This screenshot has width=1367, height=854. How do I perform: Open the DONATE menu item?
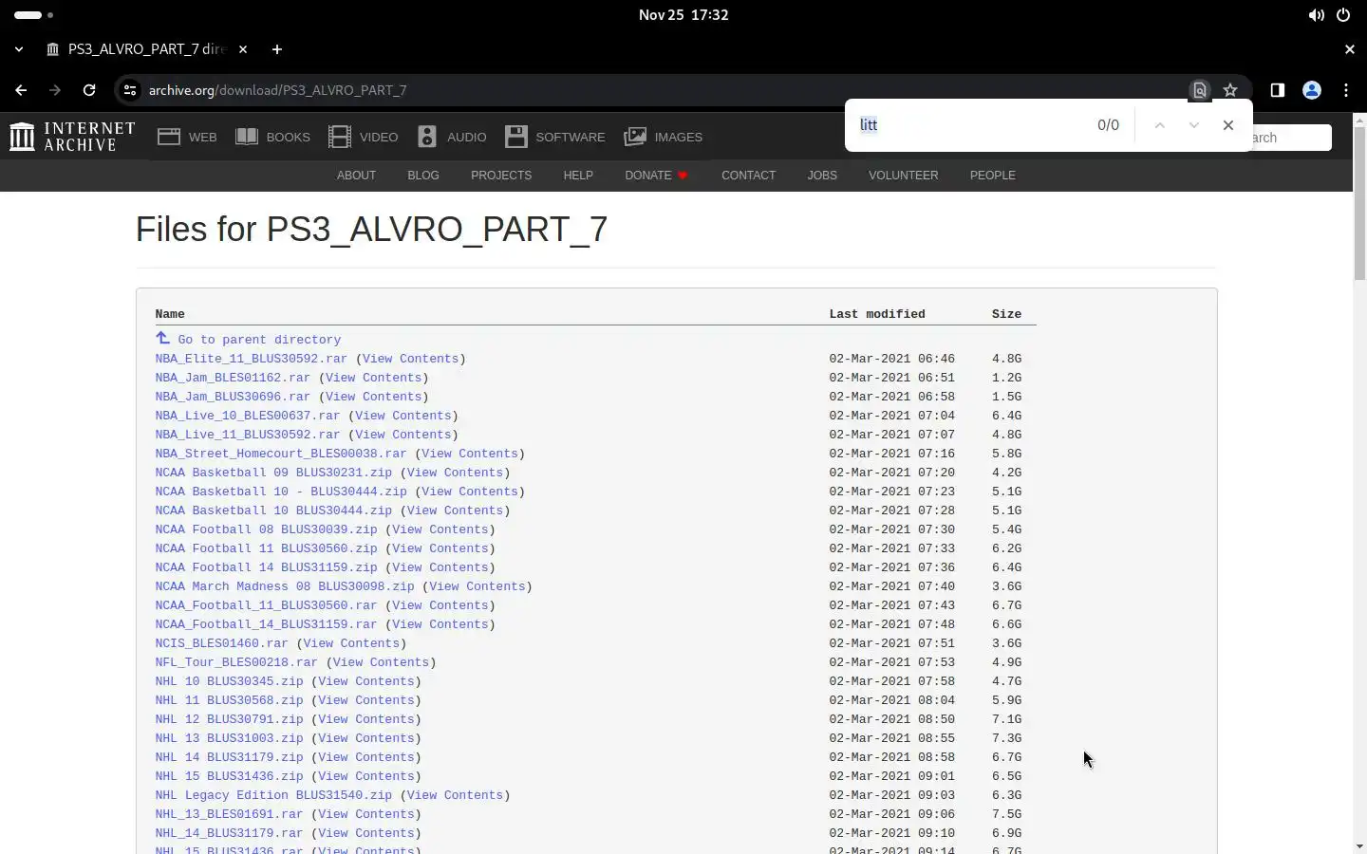tap(656, 176)
